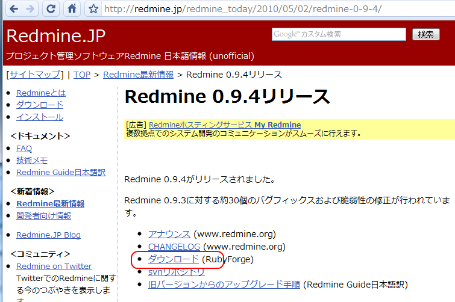Click the browser forward arrow button

[x=30, y=8]
